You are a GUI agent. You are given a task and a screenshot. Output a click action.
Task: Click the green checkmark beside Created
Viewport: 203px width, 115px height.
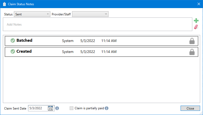click(13, 52)
